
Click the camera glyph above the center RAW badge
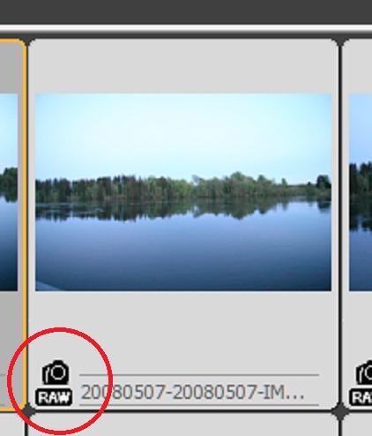coord(56,372)
